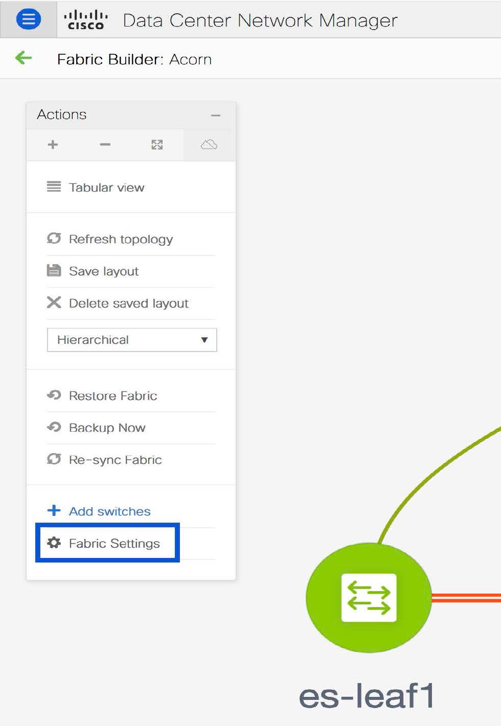Choose Re-sync Fabric

(116, 460)
